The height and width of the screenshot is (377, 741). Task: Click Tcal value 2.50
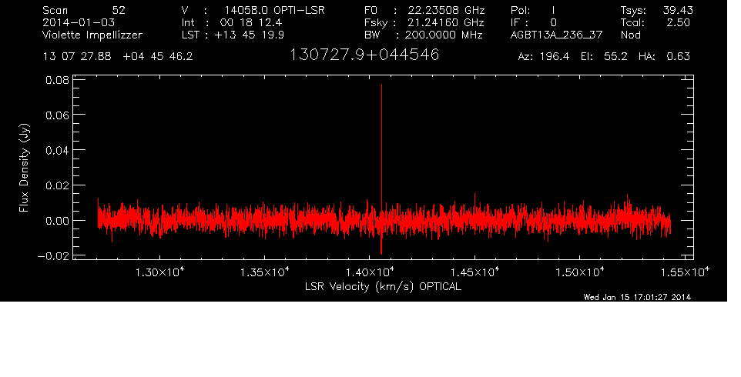(678, 22)
